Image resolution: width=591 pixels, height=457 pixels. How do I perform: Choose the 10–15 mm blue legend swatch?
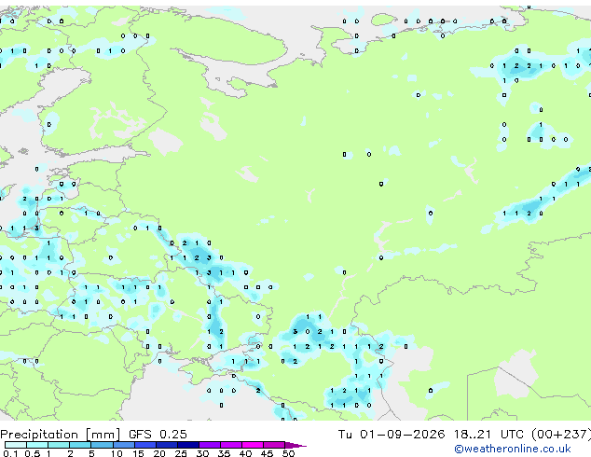point(123,445)
